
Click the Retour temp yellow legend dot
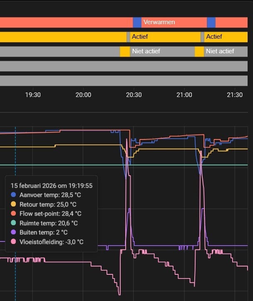click(13, 204)
